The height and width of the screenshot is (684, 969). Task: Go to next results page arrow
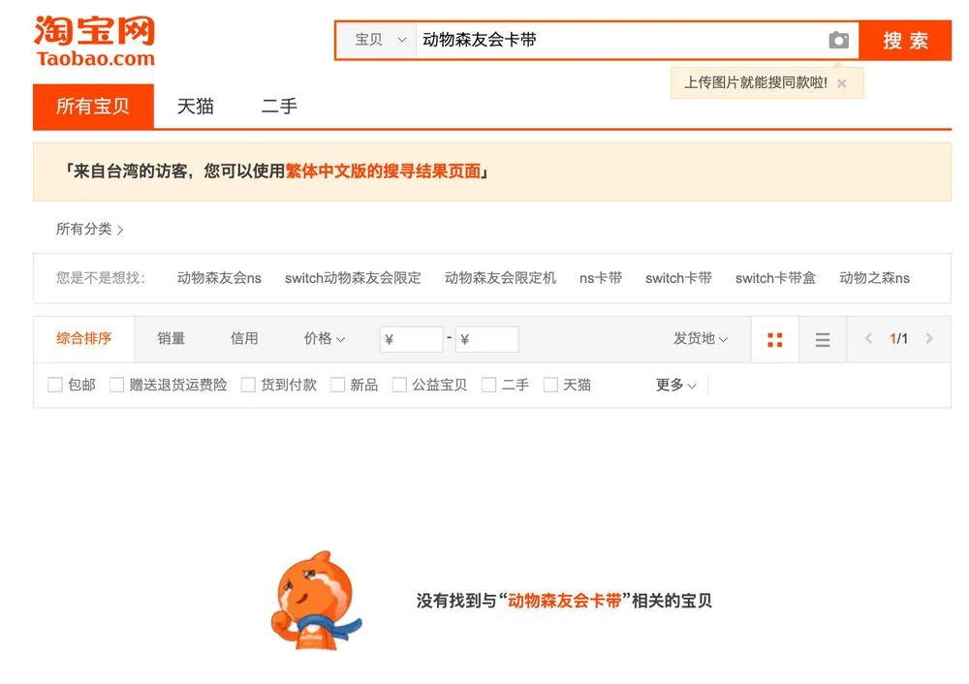(x=929, y=338)
